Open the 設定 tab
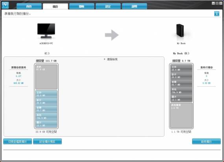Image resolution: width=224 pixels, height=162 pixels. coord(108,6)
